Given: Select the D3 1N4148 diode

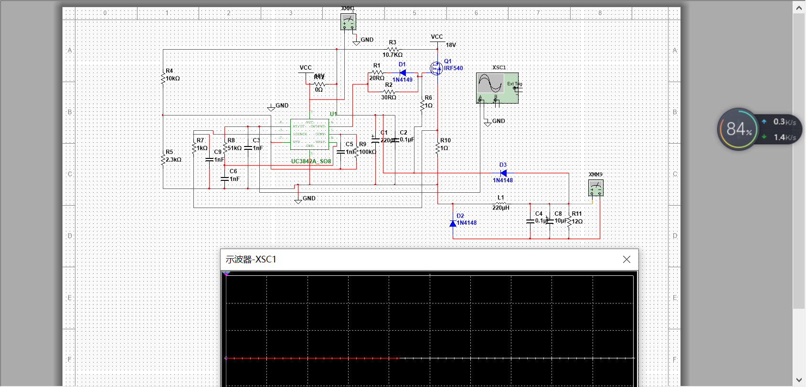Looking at the screenshot, I should 503,173.
